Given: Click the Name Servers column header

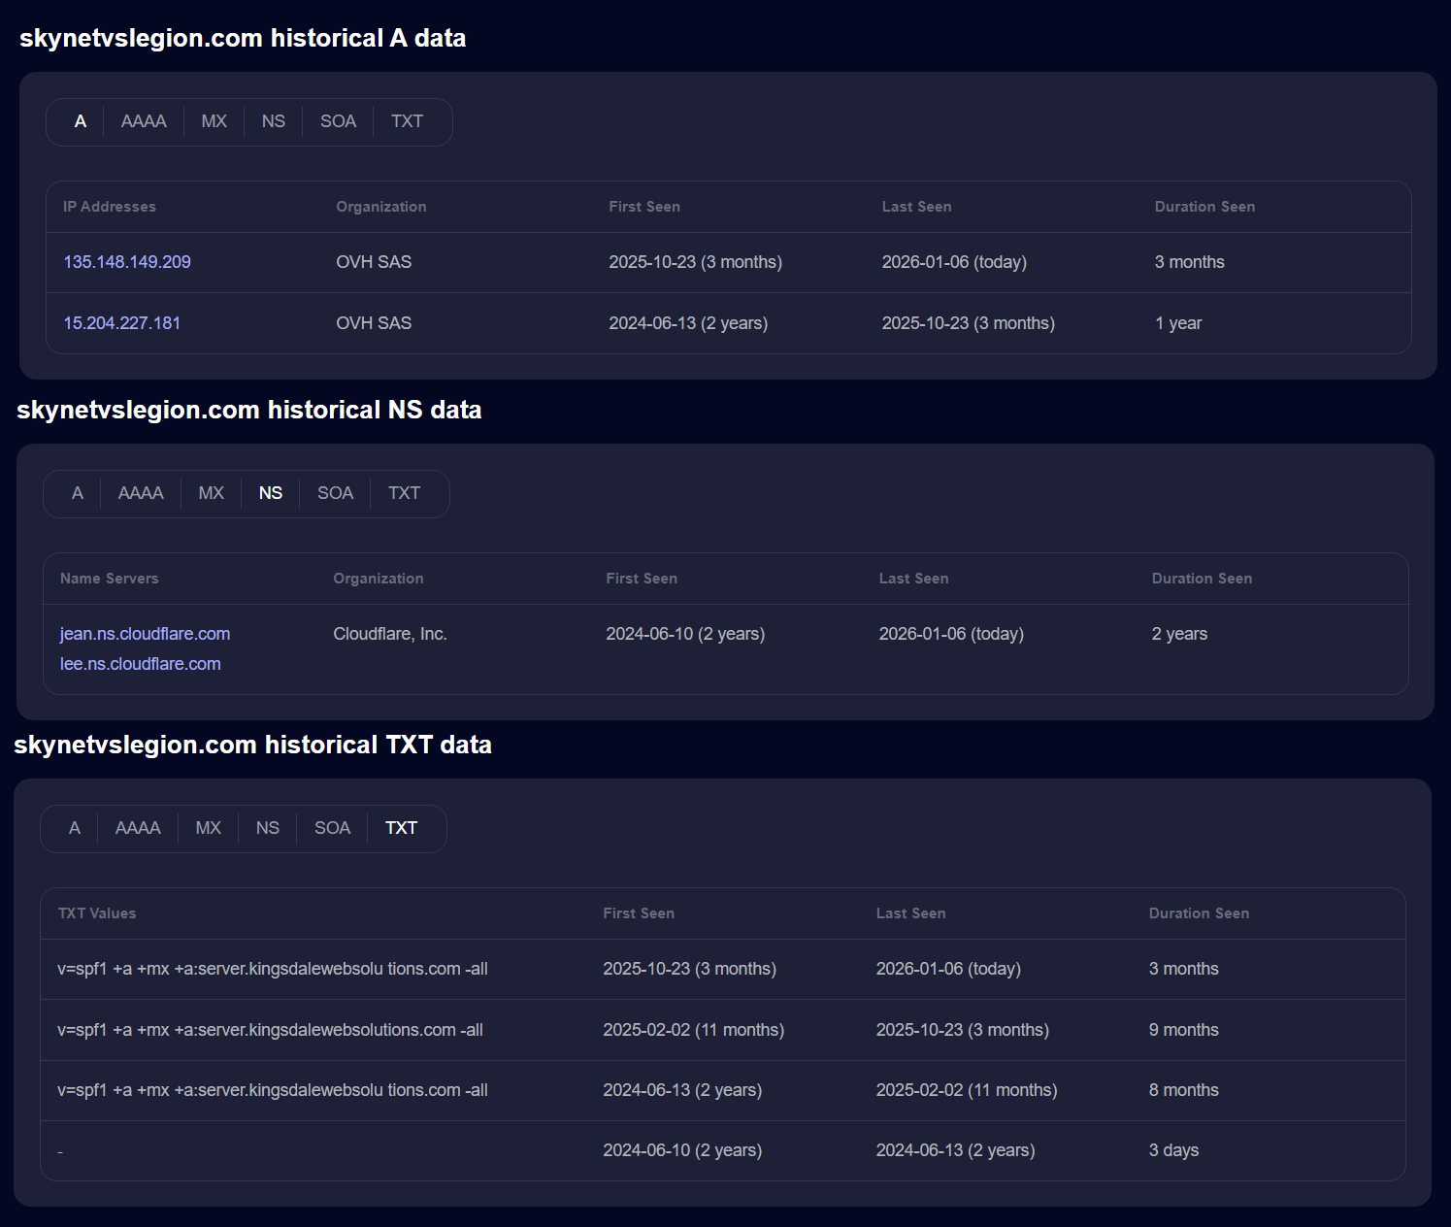Looking at the screenshot, I should [x=110, y=579].
